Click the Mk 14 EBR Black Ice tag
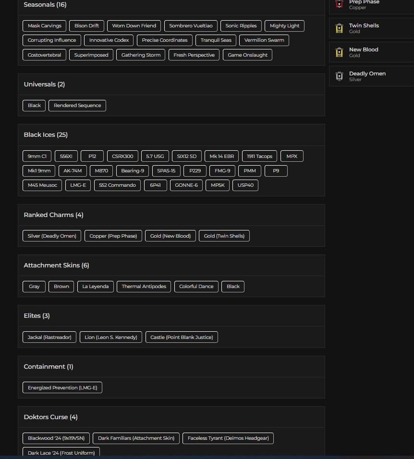Image resolution: width=414 pixels, height=459 pixels. [x=221, y=157]
